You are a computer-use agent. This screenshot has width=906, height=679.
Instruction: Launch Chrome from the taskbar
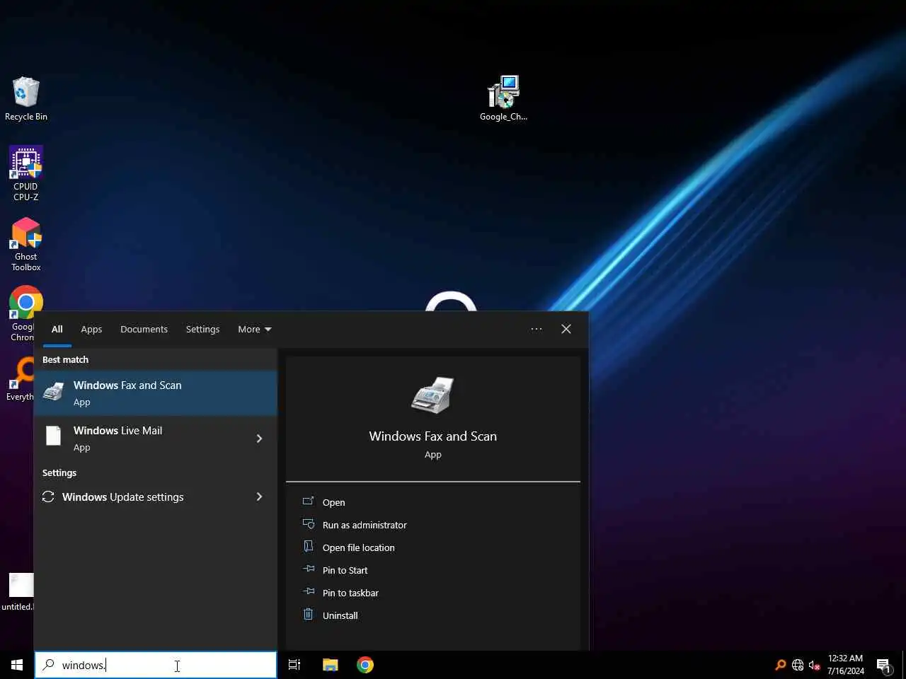pos(365,665)
